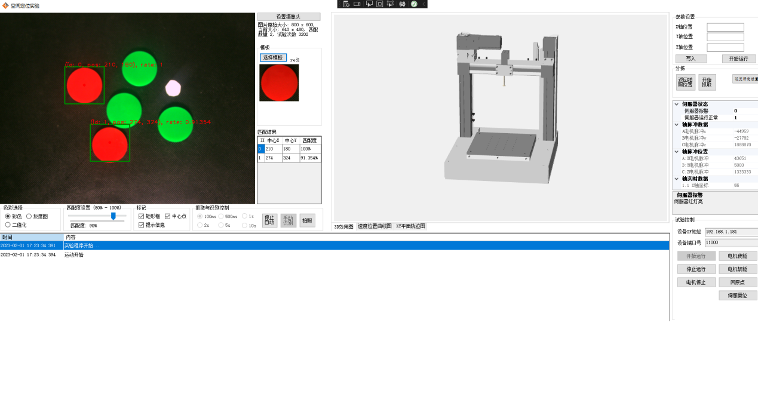Collapse the 轴实时数据 property category
Viewport: 758px width, 418px height.
[677, 179]
